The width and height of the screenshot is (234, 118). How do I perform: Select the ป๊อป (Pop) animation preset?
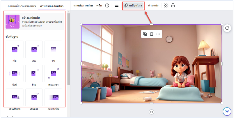coord(14,73)
